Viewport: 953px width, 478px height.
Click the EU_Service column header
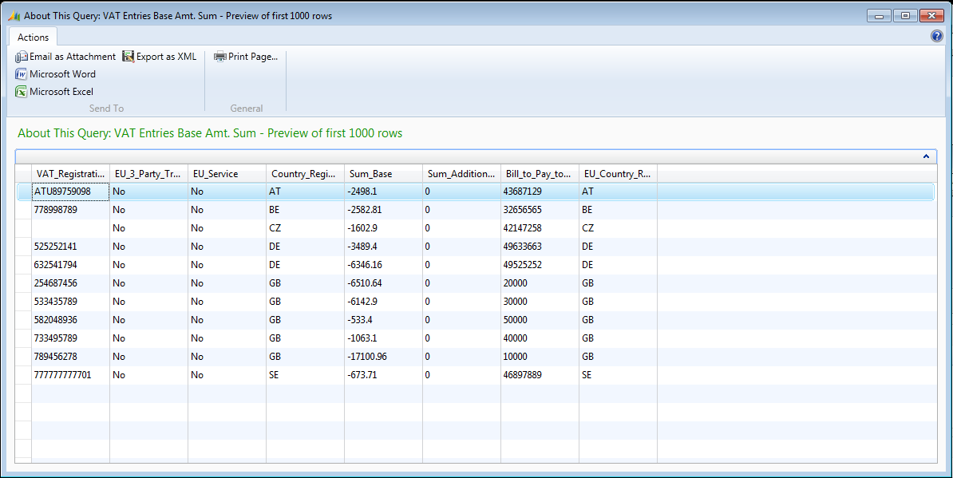click(x=227, y=174)
